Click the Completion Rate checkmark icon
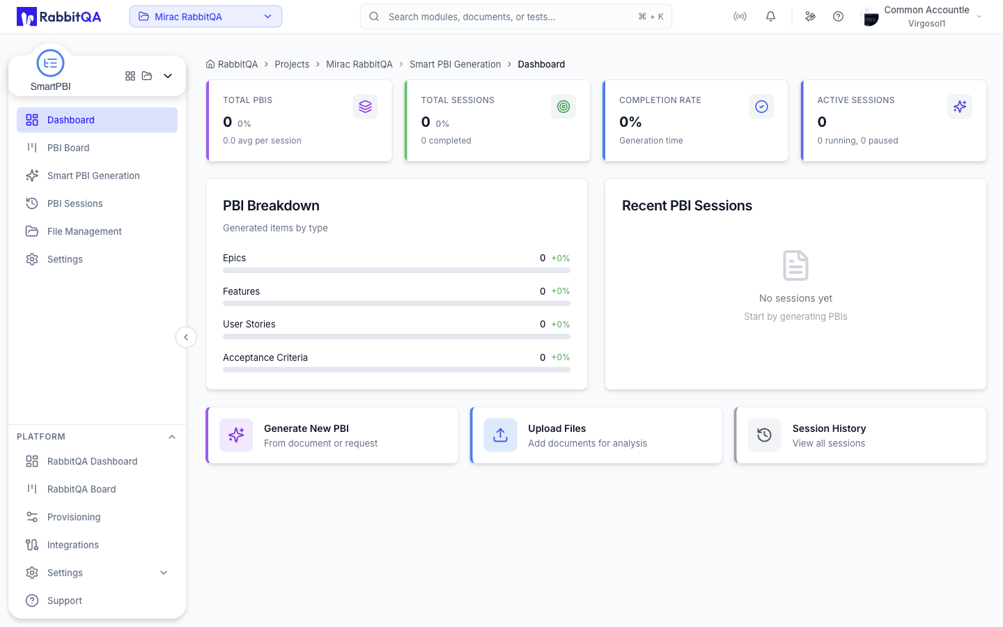Image resolution: width=1003 pixels, height=627 pixels. click(x=761, y=107)
